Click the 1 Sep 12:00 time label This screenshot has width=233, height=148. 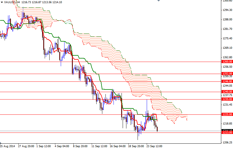pyautogui.click(x=44, y=146)
